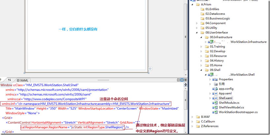Click the 引用 references icon
Image resolution: width=270 pixels, height=135 pixels.
point(216,84)
